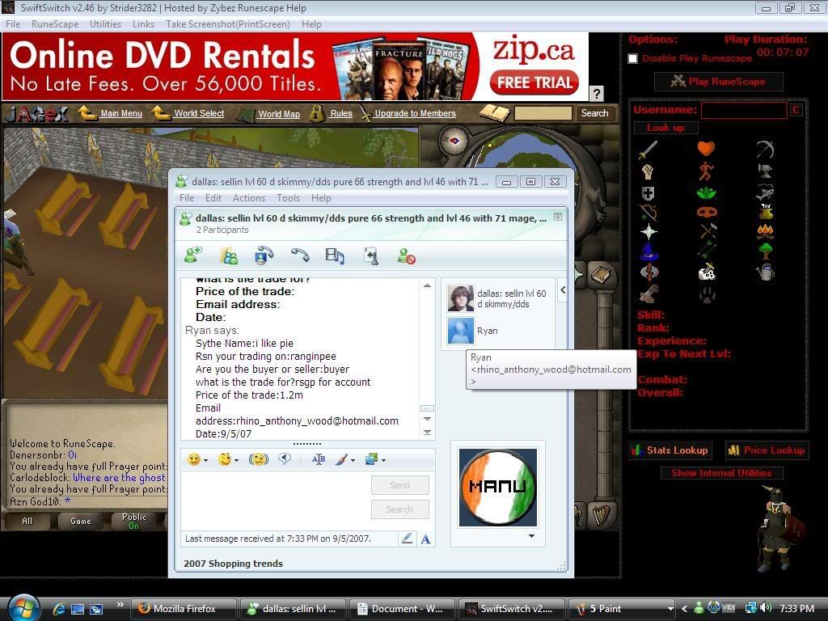This screenshot has height=621, width=828.
Task: Collapse the Messenger participants panel
Action: pos(563,290)
